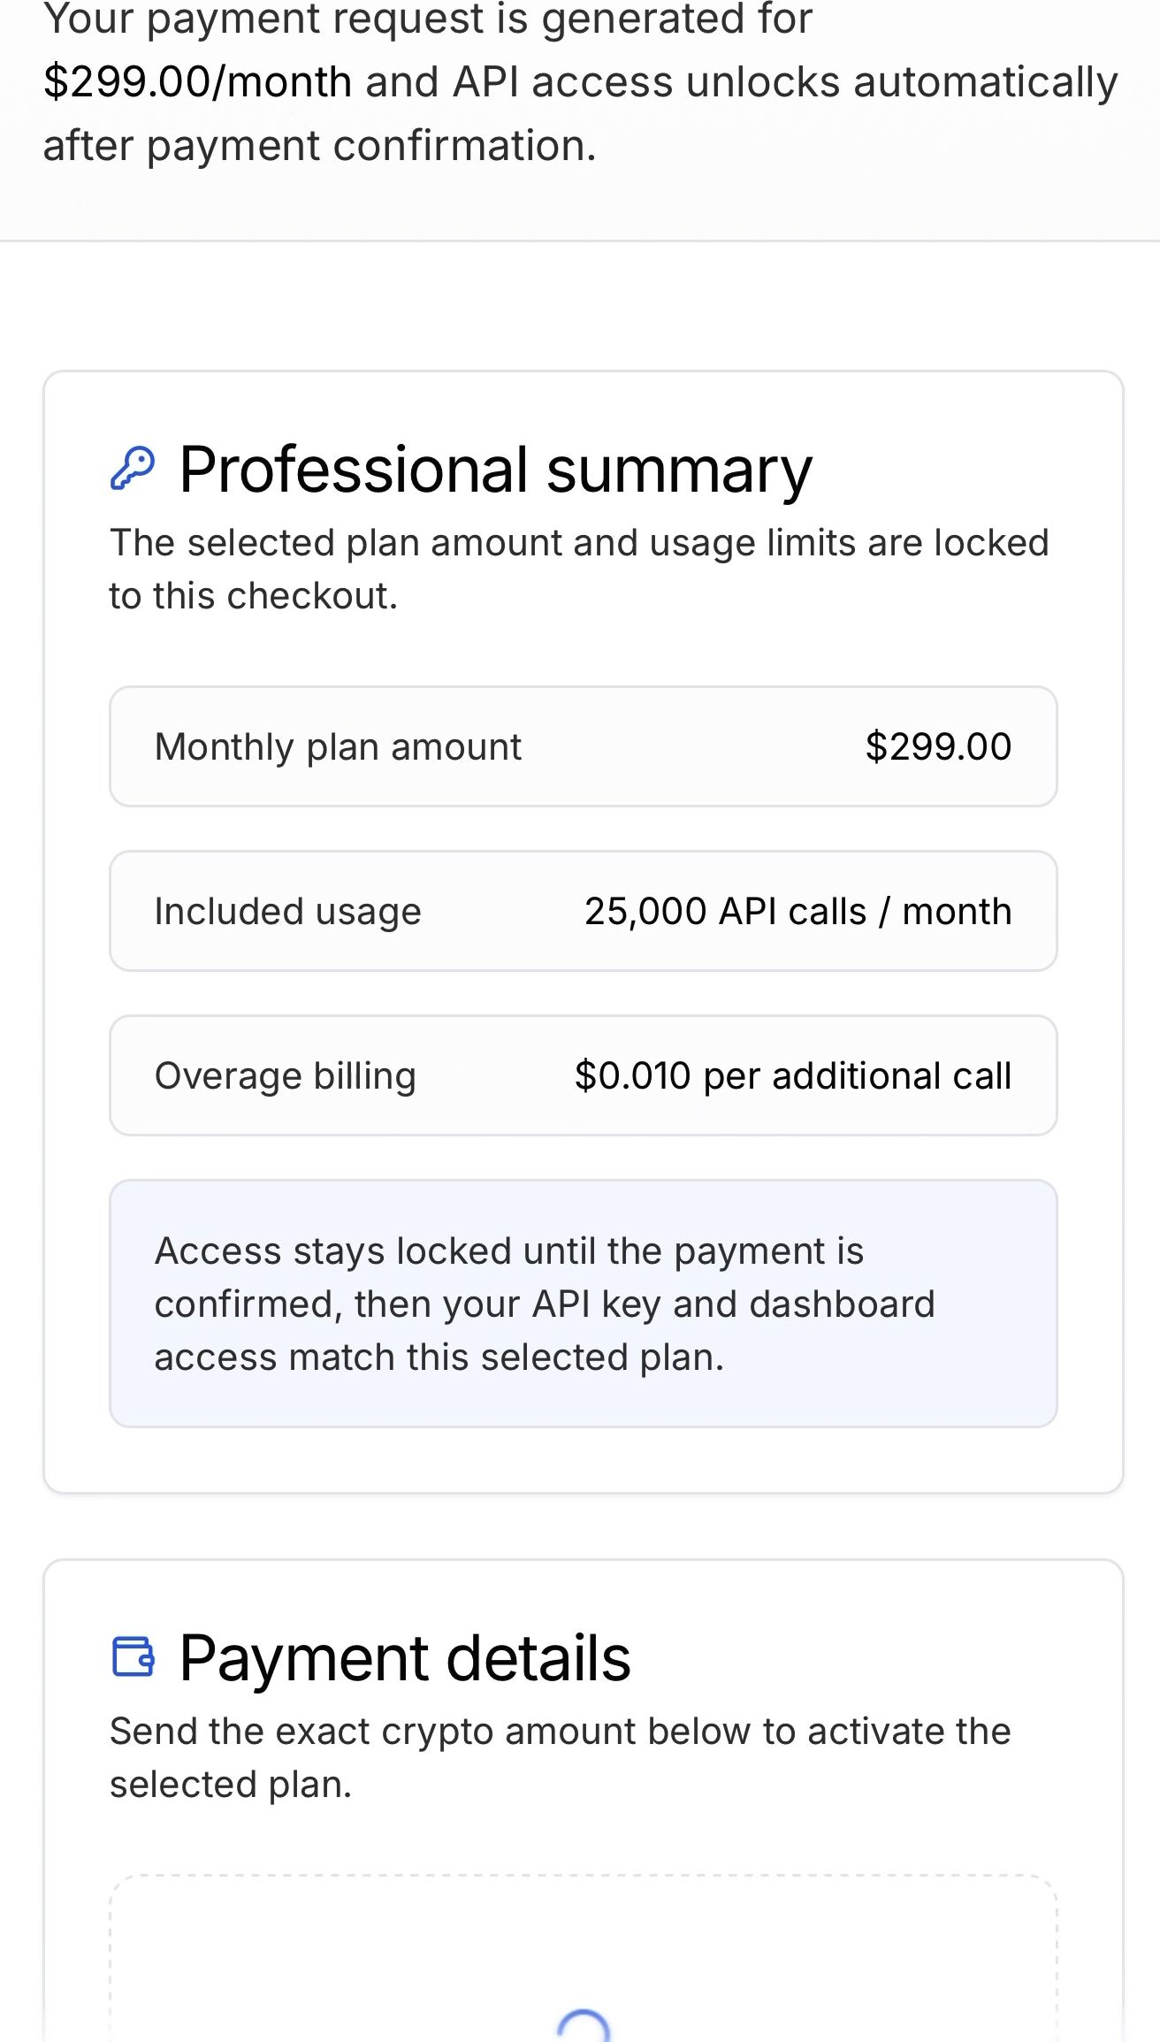
Task: Select the Professional summary heading
Action: pos(495,469)
